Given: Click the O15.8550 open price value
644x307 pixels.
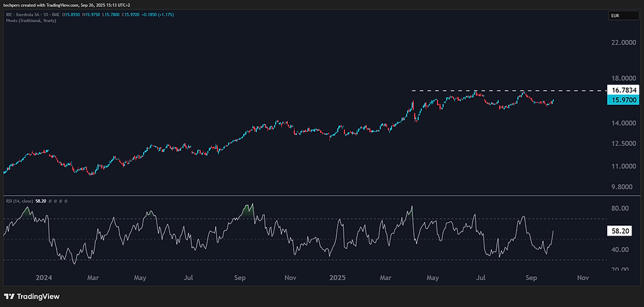Looking at the screenshot, I should pos(71,14).
